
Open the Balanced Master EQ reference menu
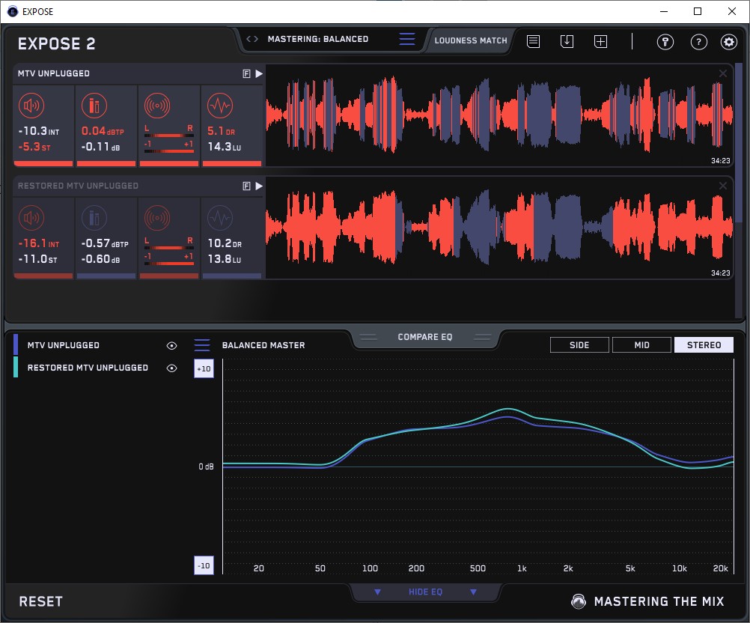202,345
